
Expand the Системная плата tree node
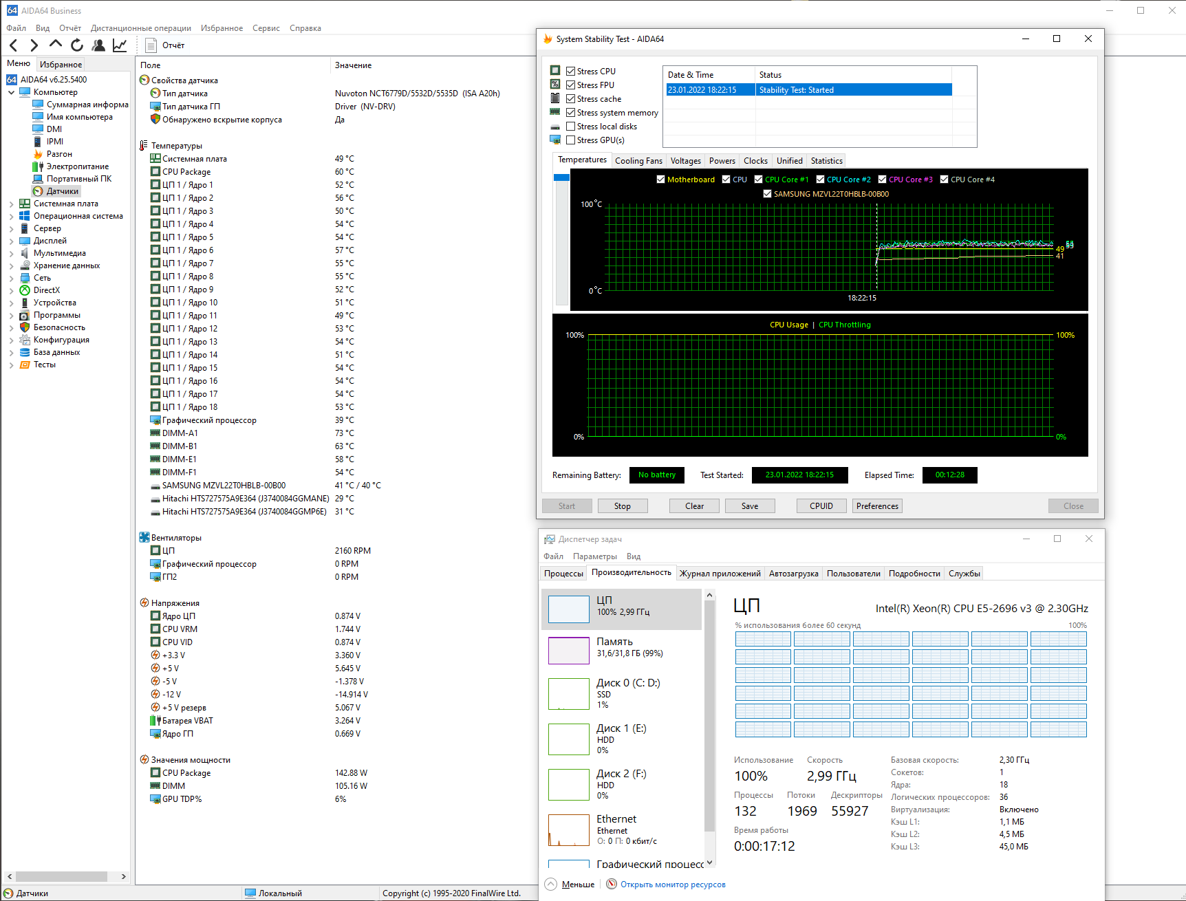(11, 204)
